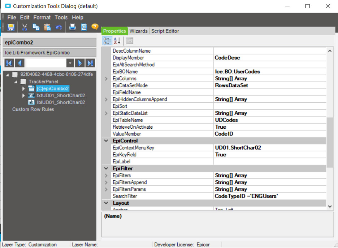Click the EpiDataSetMode value RowsDataSet
Screen dimensions: 338x248
(x=231, y=85)
